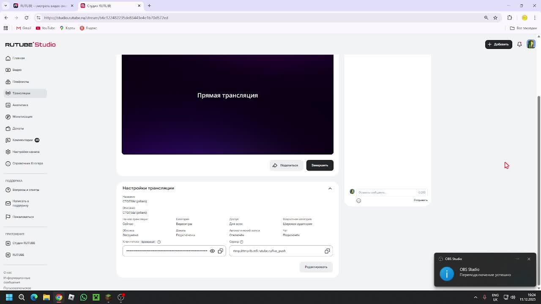Open the browser tab search dropdown
Viewport: 541px width, 304px height.
(x=5, y=5)
